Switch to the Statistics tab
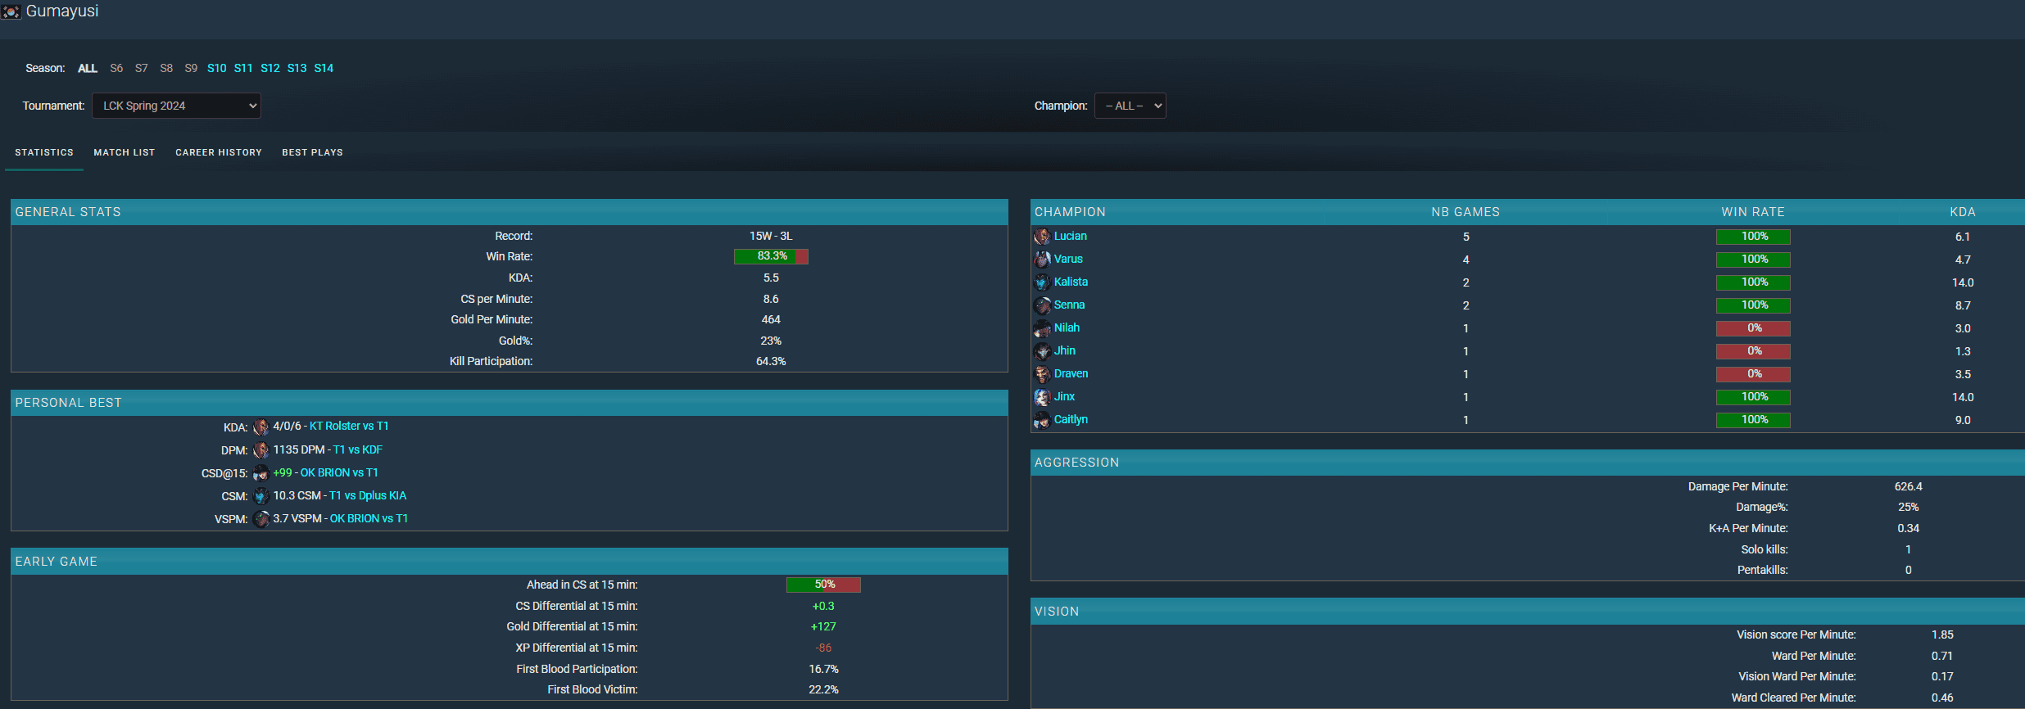Image resolution: width=2025 pixels, height=709 pixels. click(44, 152)
